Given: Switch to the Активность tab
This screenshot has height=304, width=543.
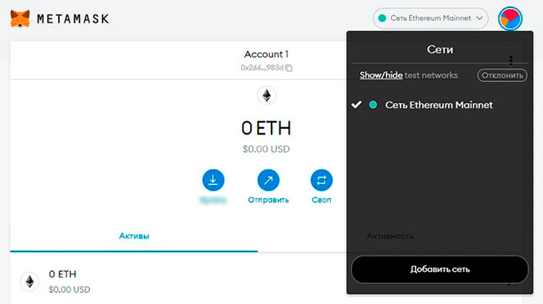Looking at the screenshot, I should click(x=390, y=236).
